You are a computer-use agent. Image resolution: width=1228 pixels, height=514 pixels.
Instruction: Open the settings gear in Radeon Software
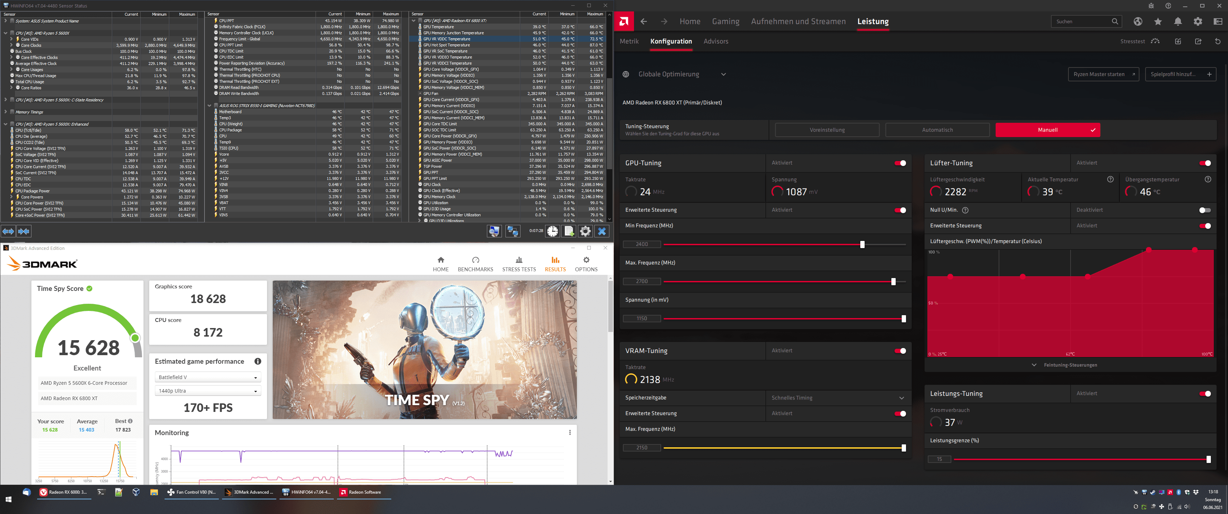coord(1198,21)
